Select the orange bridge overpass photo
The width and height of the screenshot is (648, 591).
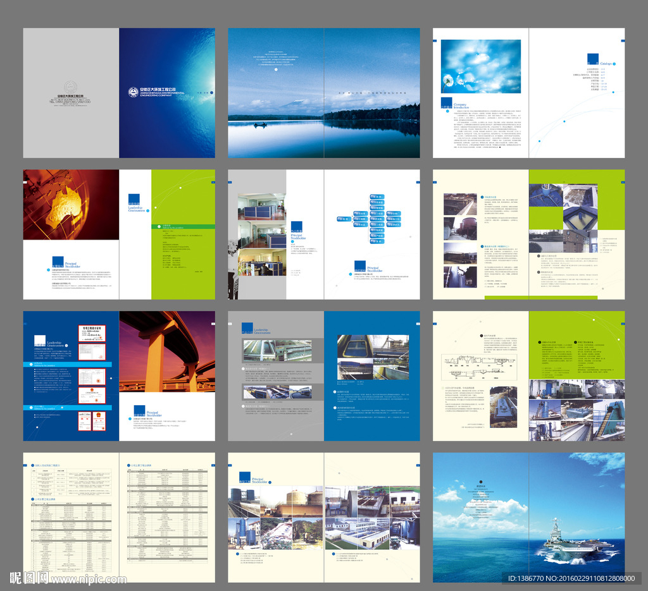coord(167,351)
